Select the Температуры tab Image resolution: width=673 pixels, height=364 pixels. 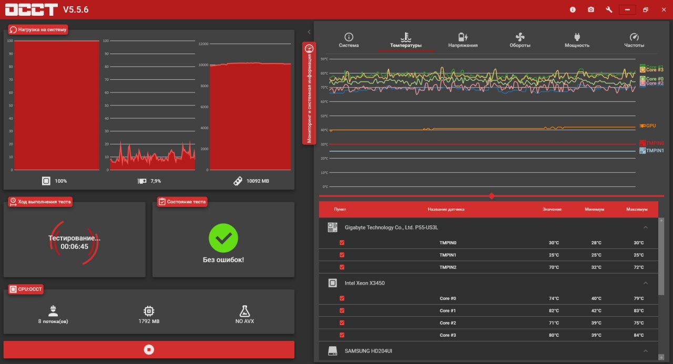click(406, 40)
